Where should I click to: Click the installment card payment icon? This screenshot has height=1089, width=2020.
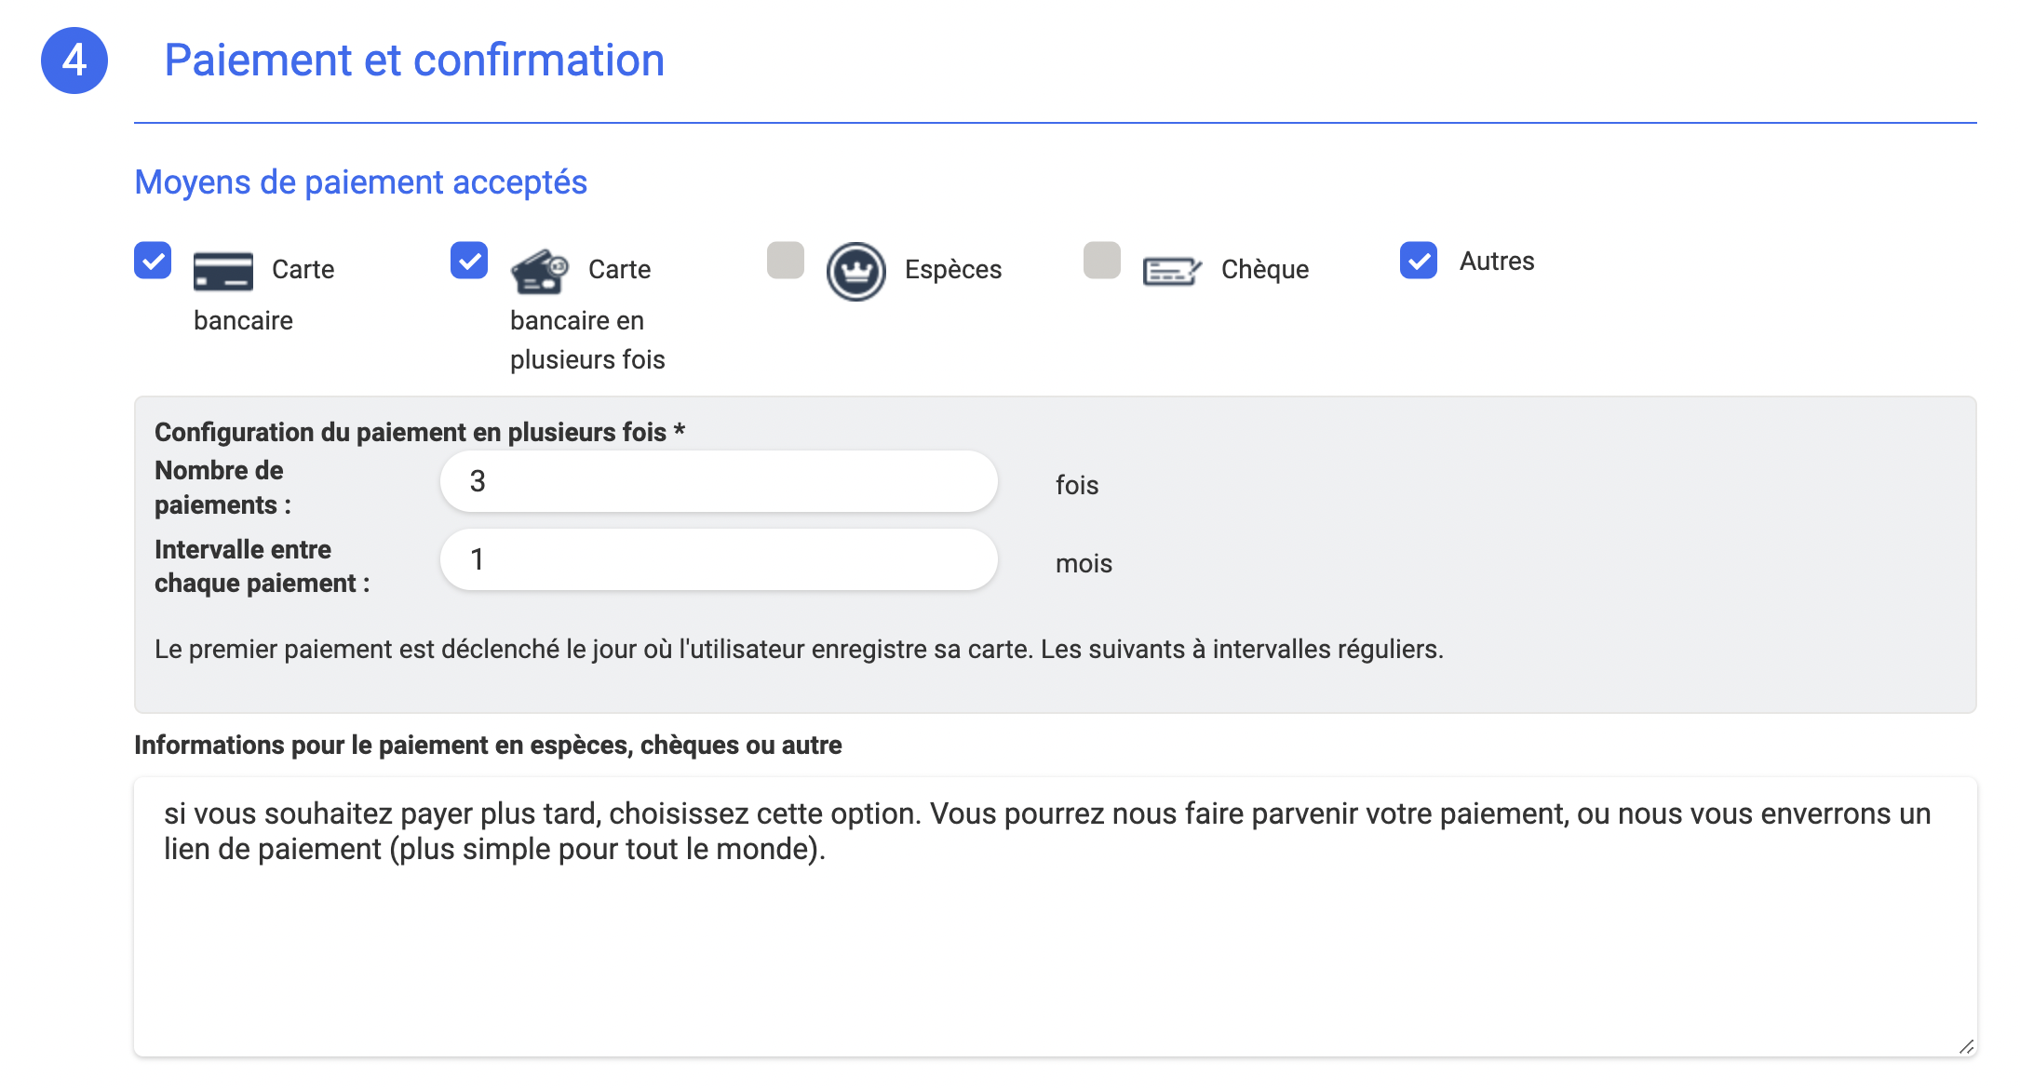[x=539, y=271]
